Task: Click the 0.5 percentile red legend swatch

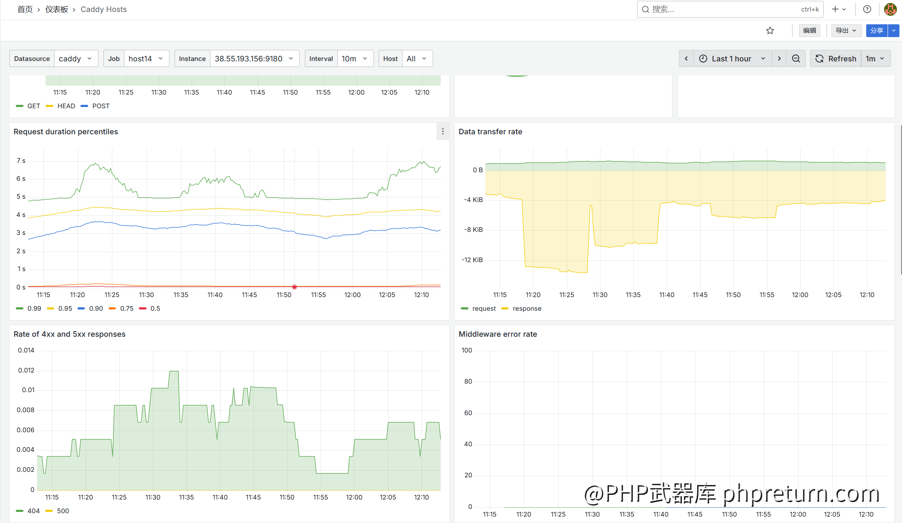Action: 143,309
